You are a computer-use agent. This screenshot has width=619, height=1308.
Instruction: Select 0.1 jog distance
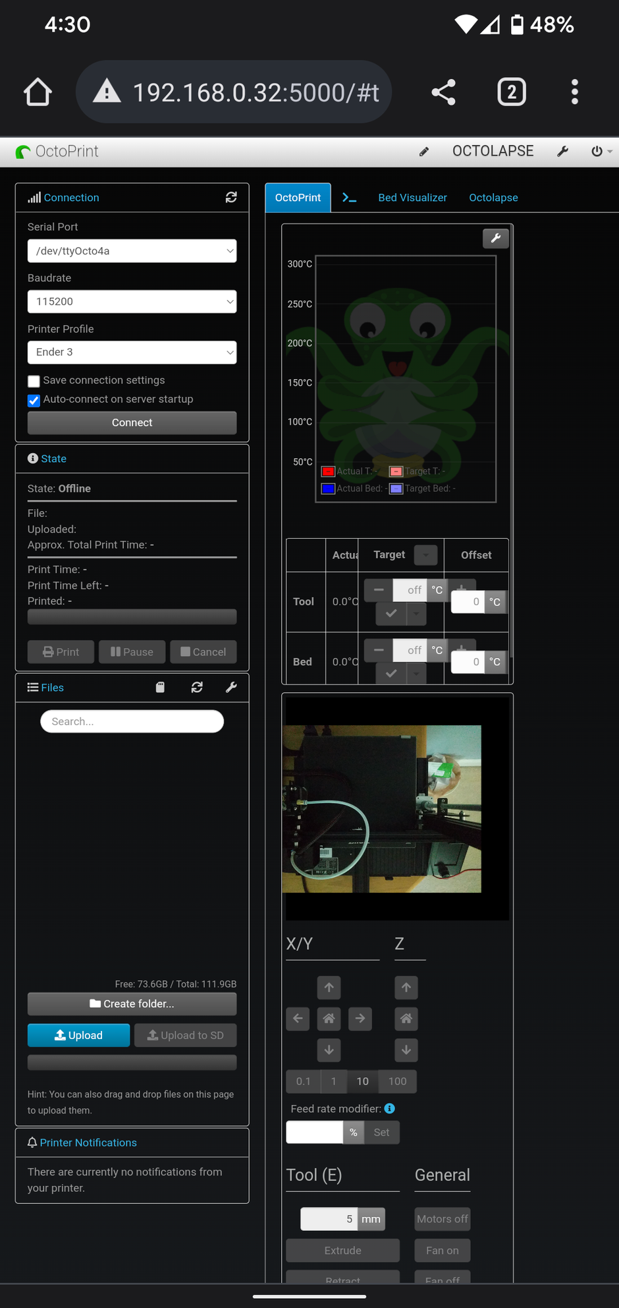coord(303,1081)
